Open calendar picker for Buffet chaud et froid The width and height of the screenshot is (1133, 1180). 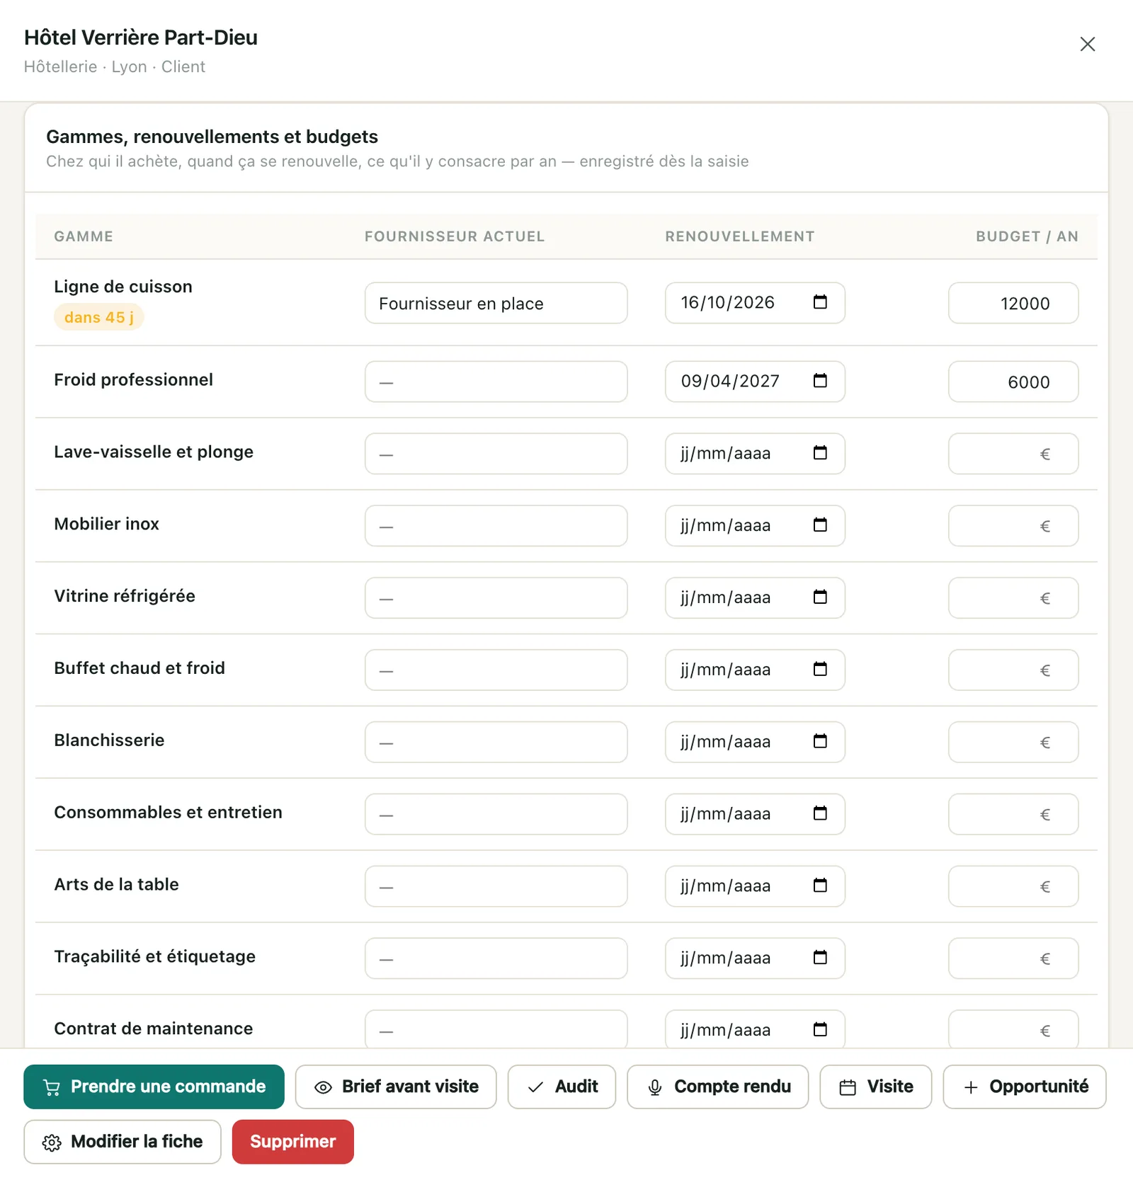[820, 670]
